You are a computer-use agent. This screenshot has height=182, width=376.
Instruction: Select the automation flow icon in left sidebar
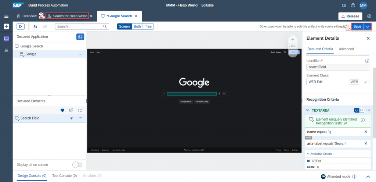pos(6,50)
